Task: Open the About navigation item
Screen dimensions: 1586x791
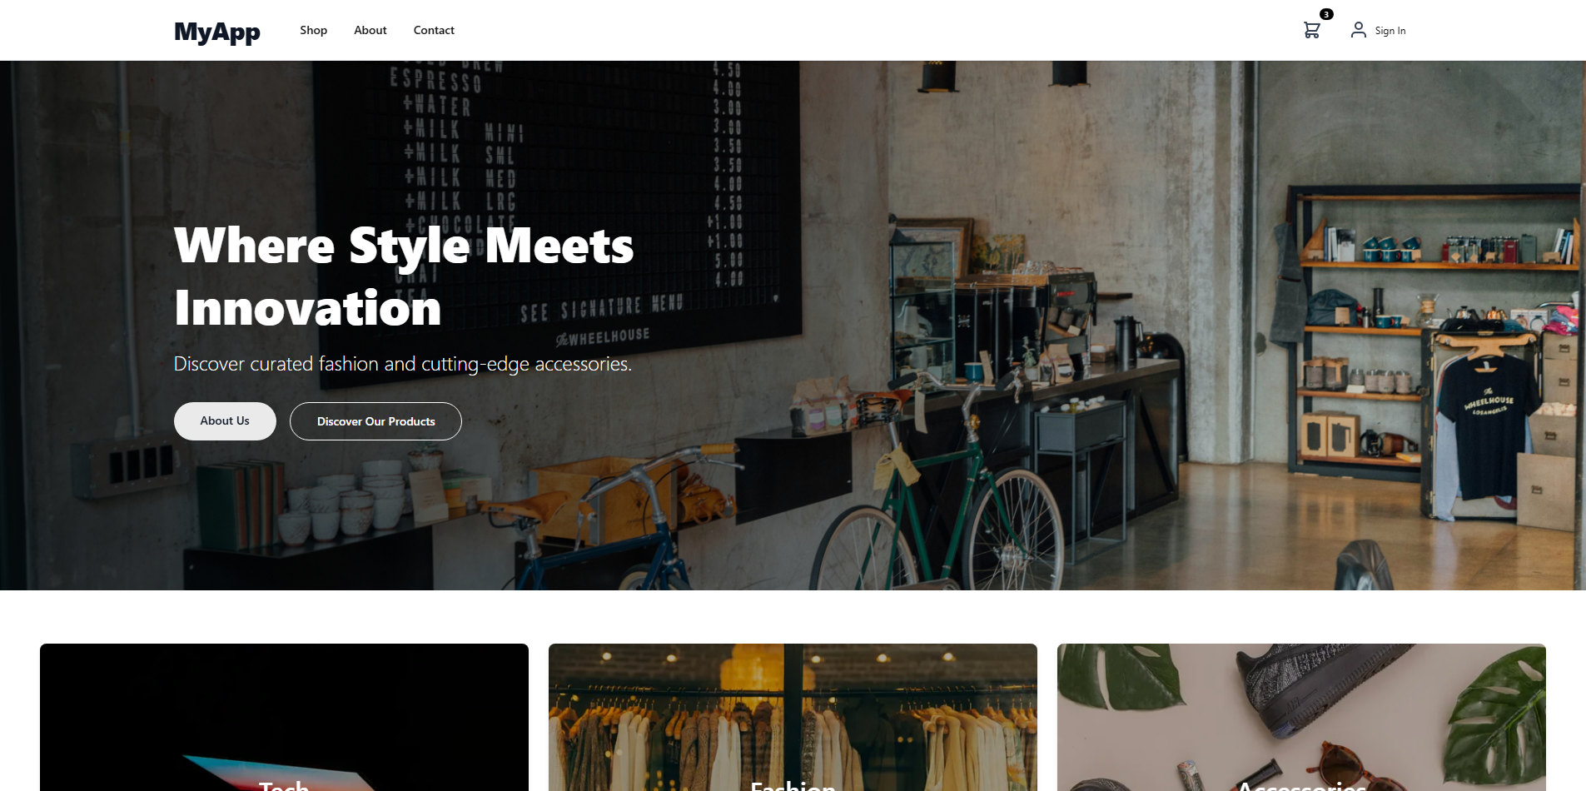Action: pos(370,30)
